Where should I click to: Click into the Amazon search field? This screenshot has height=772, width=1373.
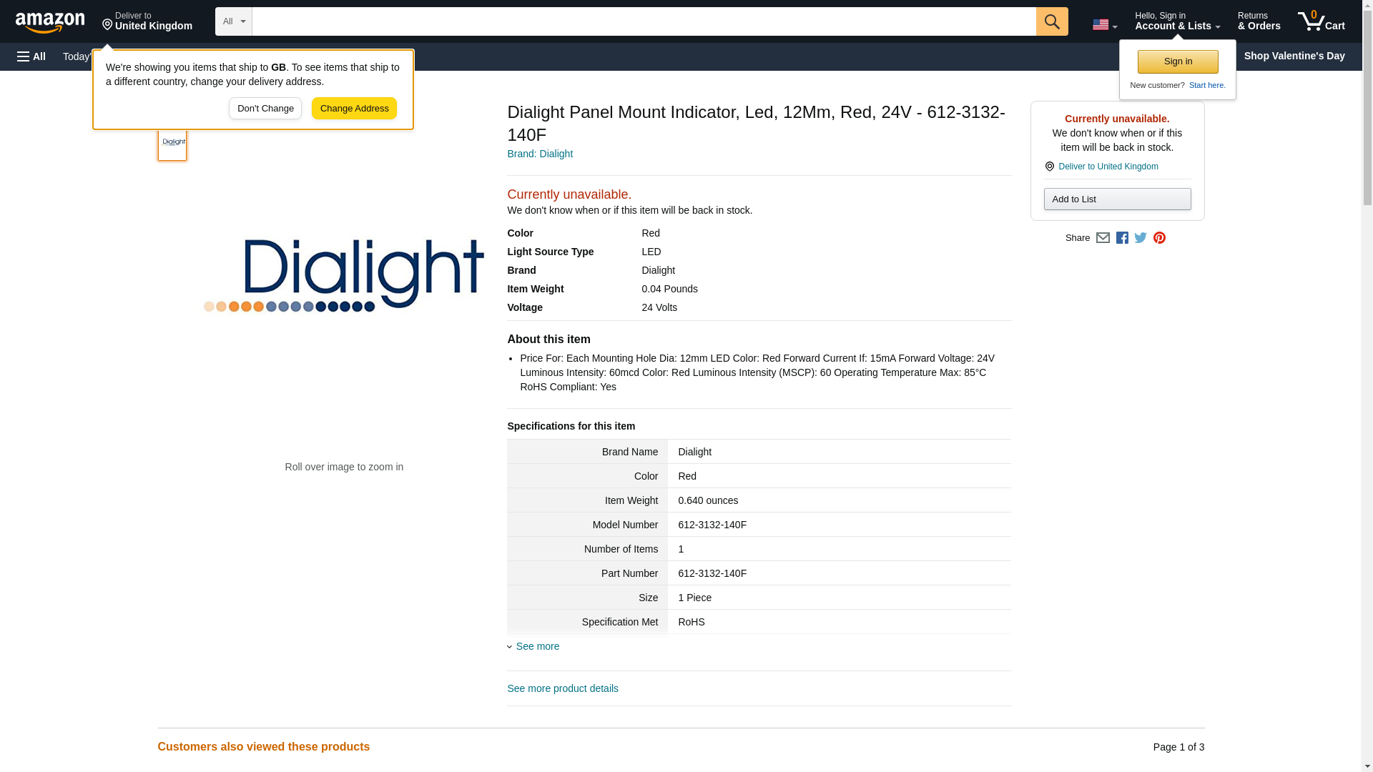click(x=644, y=21)
